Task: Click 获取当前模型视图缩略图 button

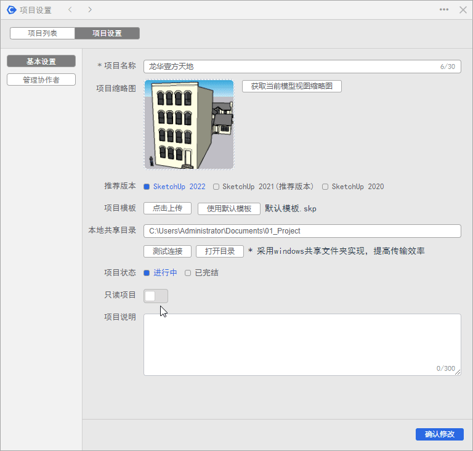Action: click(x=291, y=86)
